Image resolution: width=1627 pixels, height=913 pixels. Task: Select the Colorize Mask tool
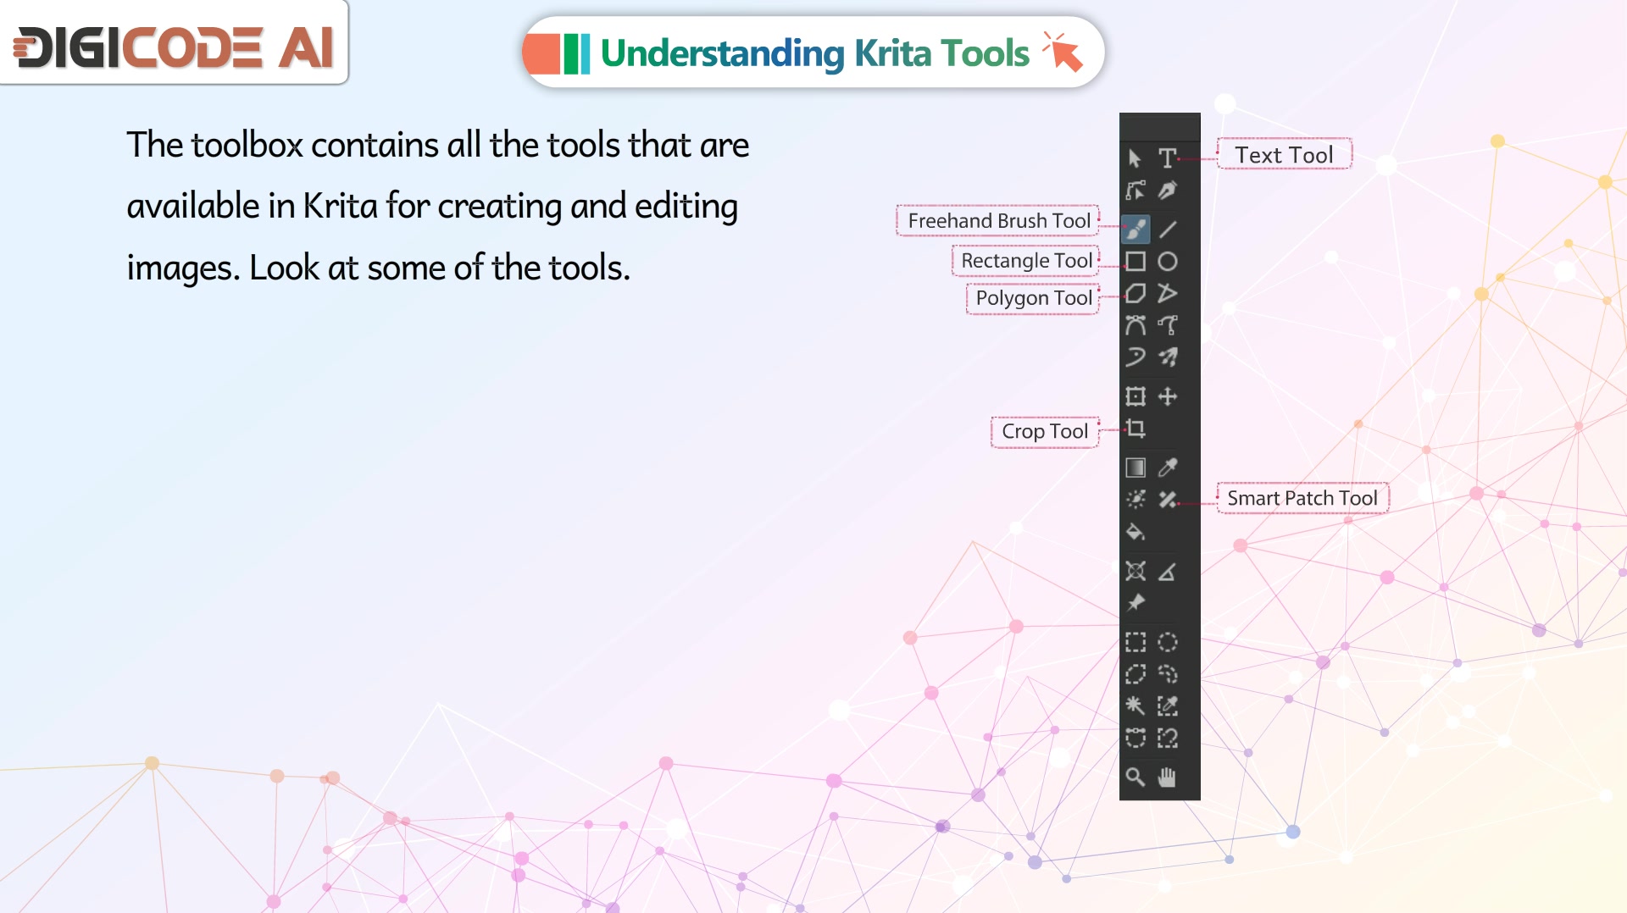pyautogui.click(x=1136, y=500)
